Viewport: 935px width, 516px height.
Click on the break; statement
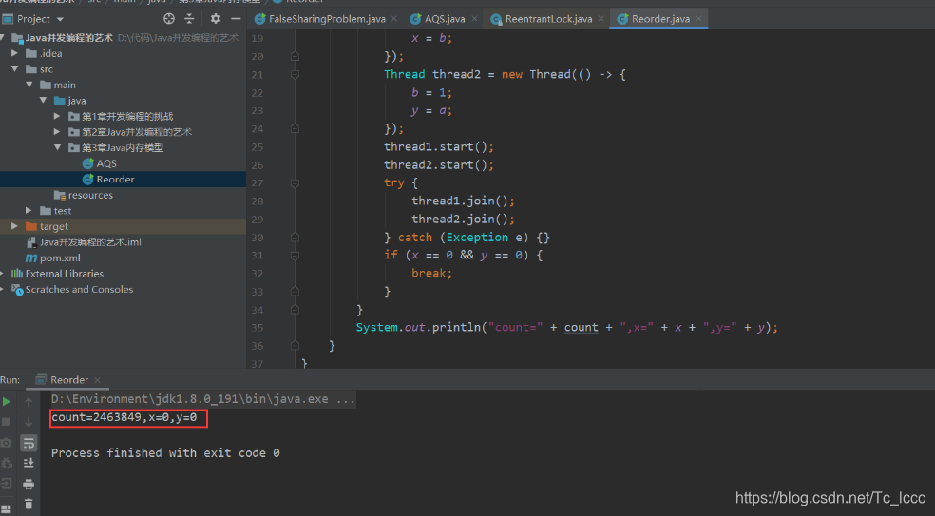click(431, 274)
